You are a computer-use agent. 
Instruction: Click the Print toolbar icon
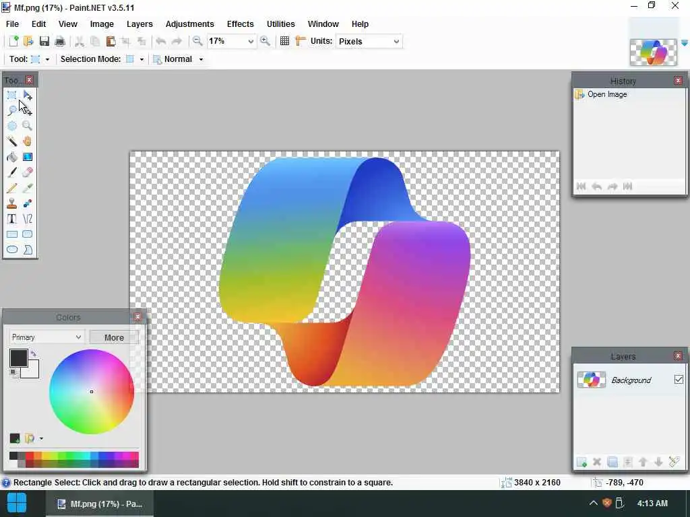point(60,41)
